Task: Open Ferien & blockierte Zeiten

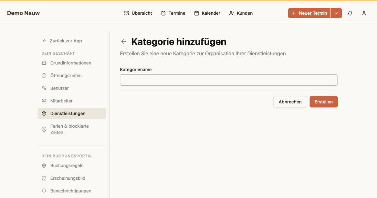Action: click(72, 129)
